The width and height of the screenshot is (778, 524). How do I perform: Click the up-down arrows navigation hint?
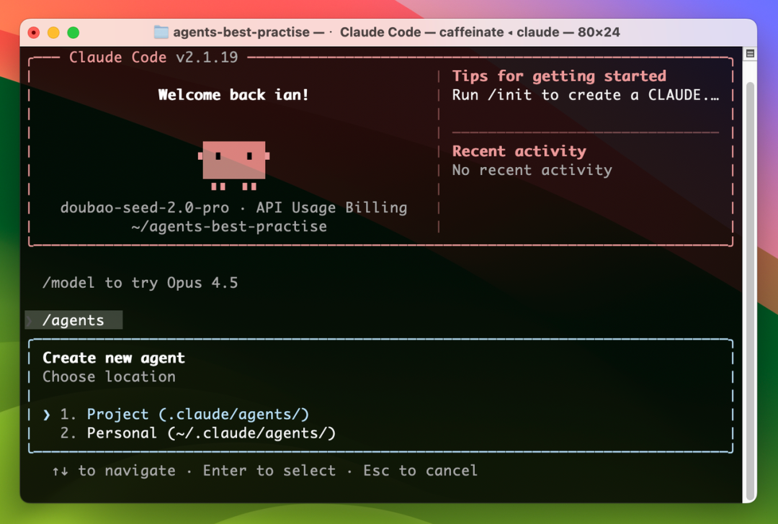point(60,471)
